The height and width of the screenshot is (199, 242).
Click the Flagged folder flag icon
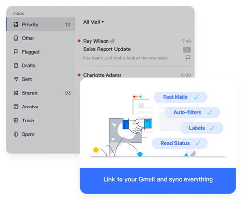click(16, 52)
